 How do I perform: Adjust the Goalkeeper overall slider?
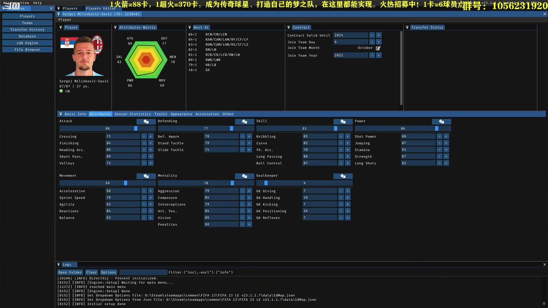[x=304, y=183]
